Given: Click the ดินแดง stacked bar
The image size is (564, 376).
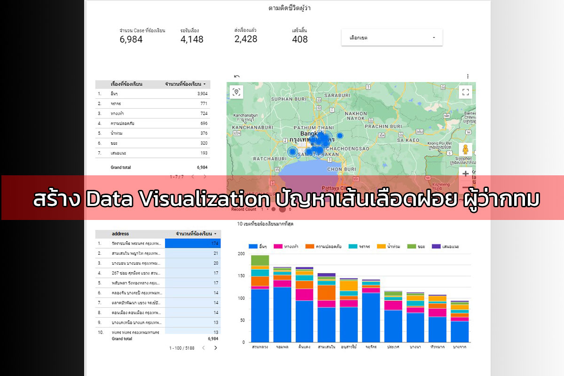Looking at the screenshot, I should [x=305, y=305].
